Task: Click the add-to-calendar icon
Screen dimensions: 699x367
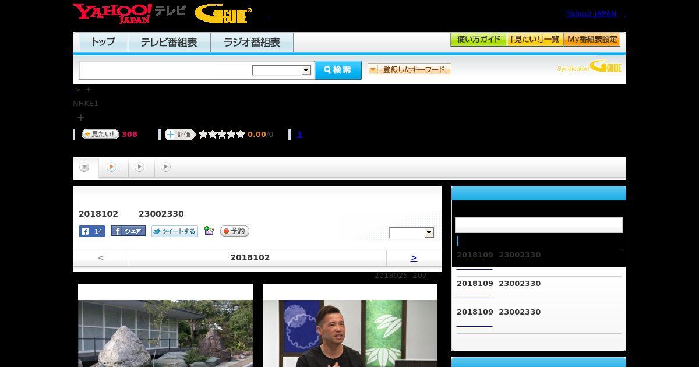Action: [209, 231]
